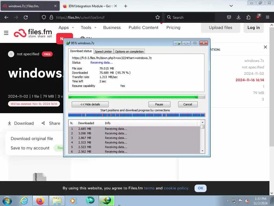The width and height of the screenshot is (274, 206).
Task: Switch to Options on completion tab
Action: (129, 51)
